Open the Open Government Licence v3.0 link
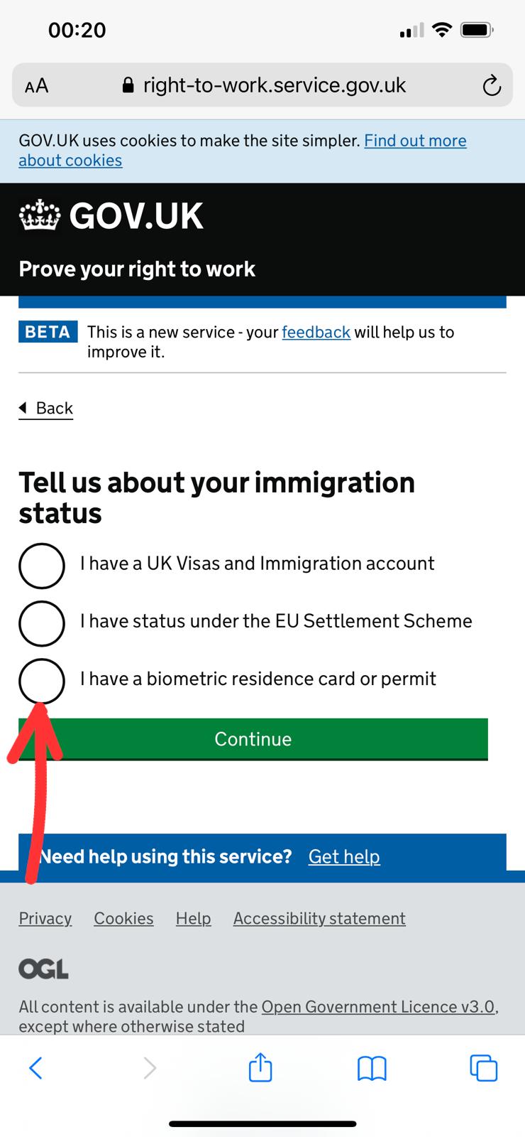Viewport: 525px width, 1137px height. point(379,1006)
